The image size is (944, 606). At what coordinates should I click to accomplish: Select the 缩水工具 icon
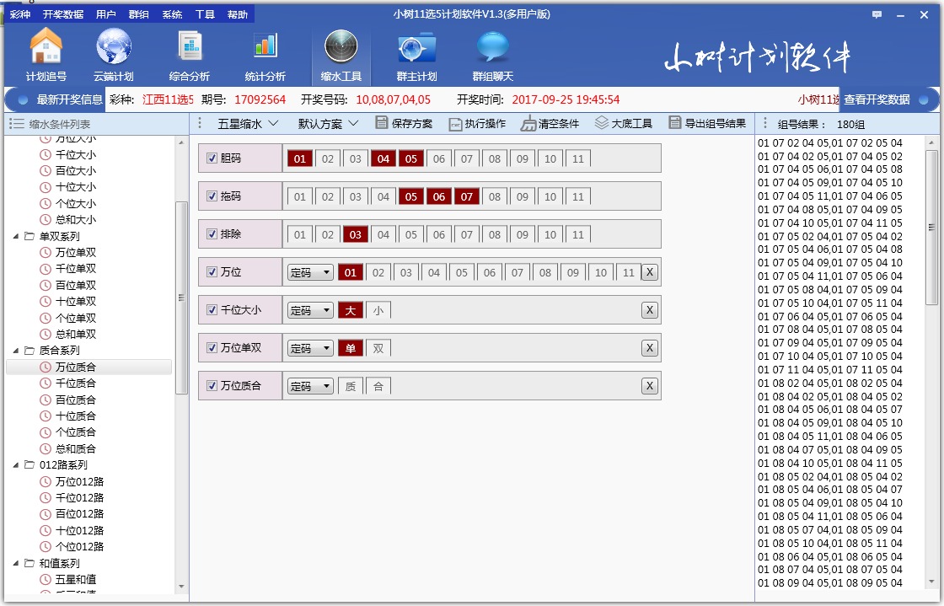click(341, 55)
